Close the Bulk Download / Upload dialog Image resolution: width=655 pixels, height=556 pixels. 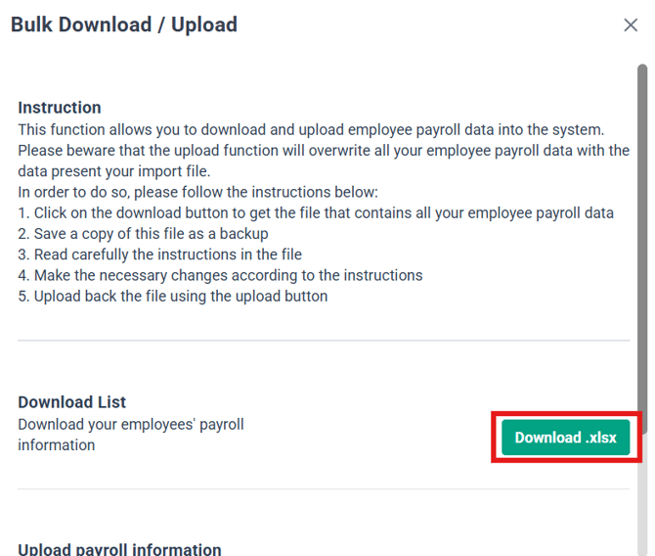pyautogui.click(x=631, y=25)
